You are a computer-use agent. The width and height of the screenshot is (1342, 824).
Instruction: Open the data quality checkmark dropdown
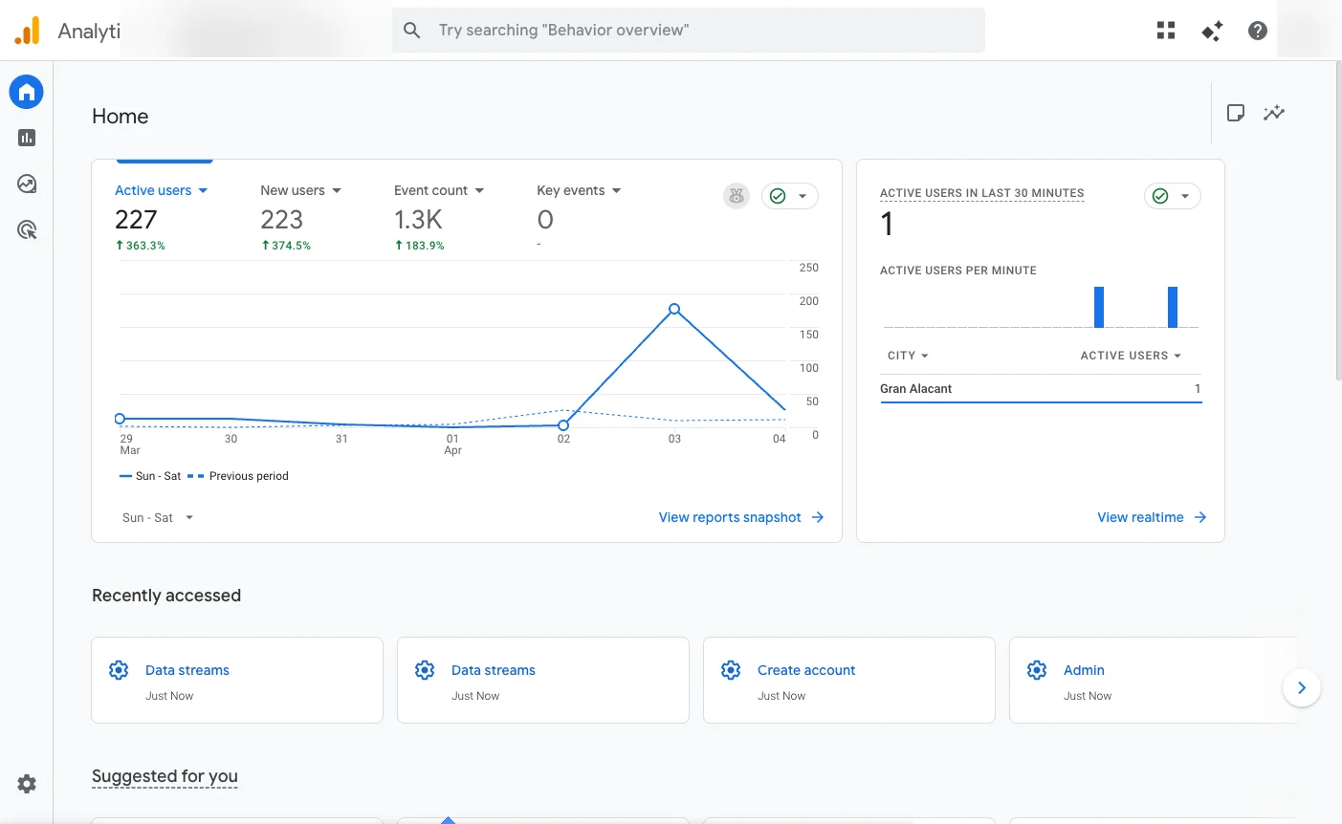[x=790, y=195]
